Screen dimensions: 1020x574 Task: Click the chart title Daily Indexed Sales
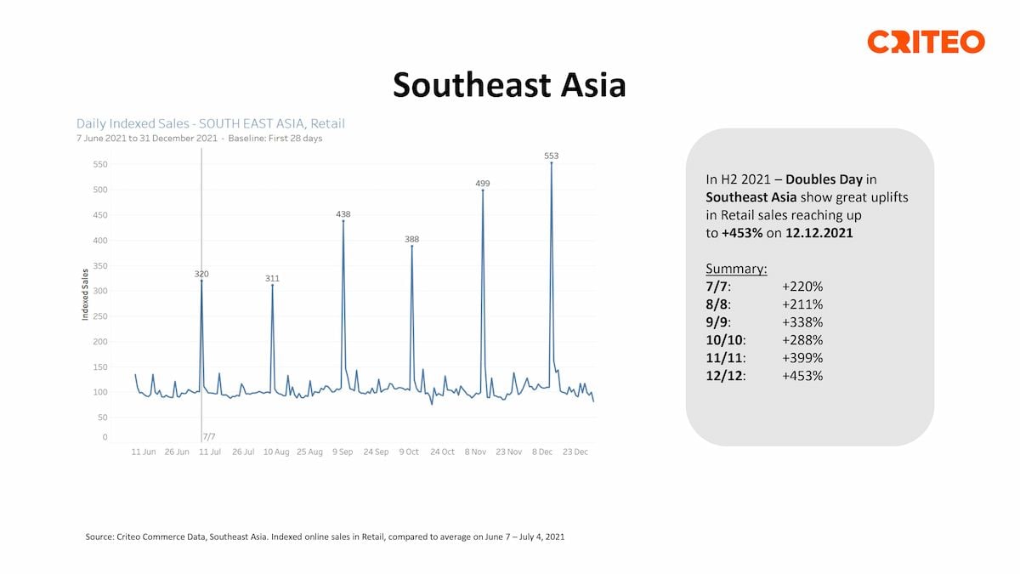point(211,123)
